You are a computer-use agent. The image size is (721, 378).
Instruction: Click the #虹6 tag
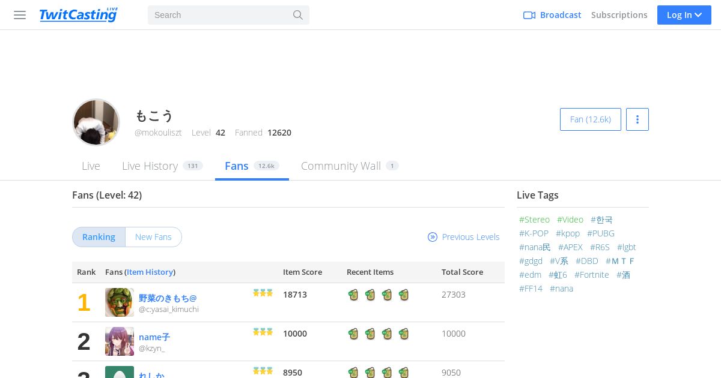pyautogui.click(x=558, y=275)
